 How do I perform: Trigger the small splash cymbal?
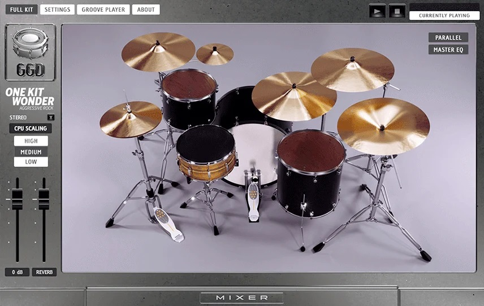coord(215,54)
